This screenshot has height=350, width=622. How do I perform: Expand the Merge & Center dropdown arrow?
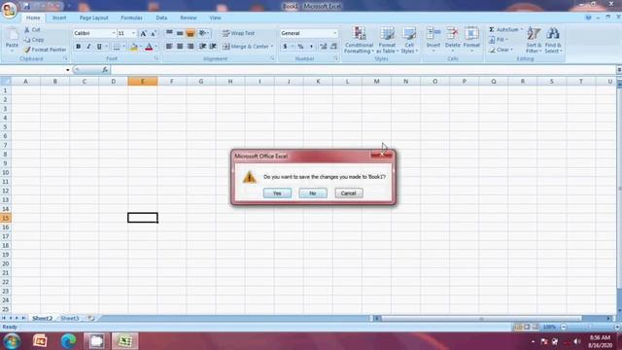pos(272,47)
